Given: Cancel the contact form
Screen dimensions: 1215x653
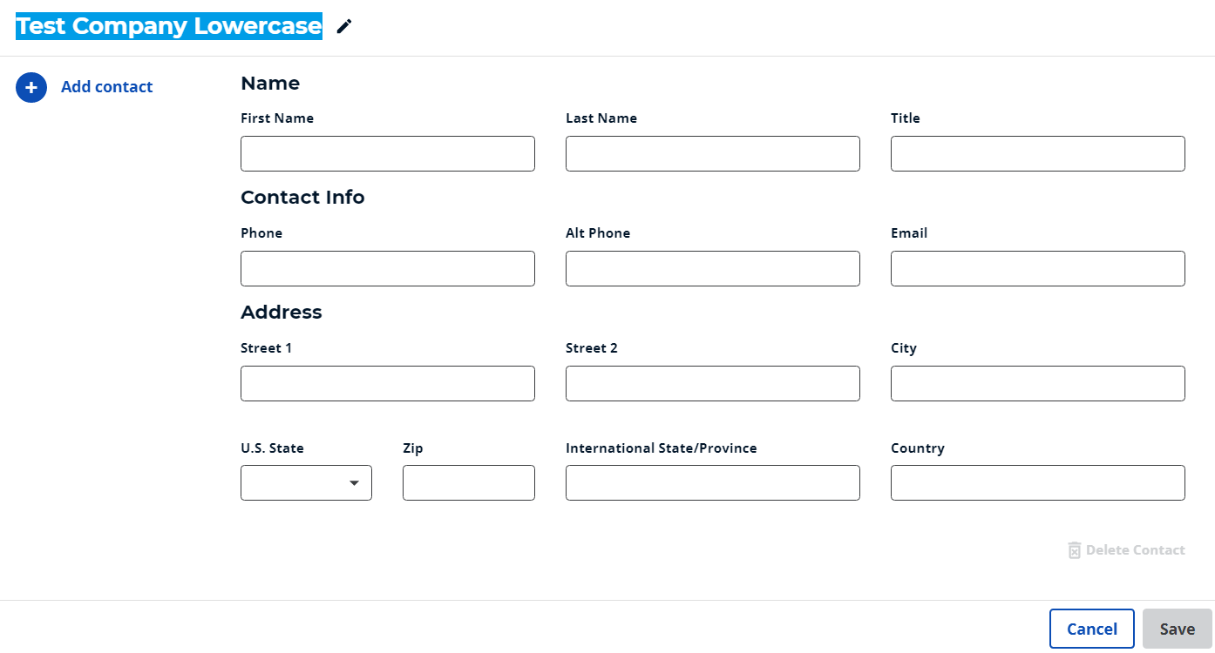Looking at the screenshot, I should [x=1092, y=629].
